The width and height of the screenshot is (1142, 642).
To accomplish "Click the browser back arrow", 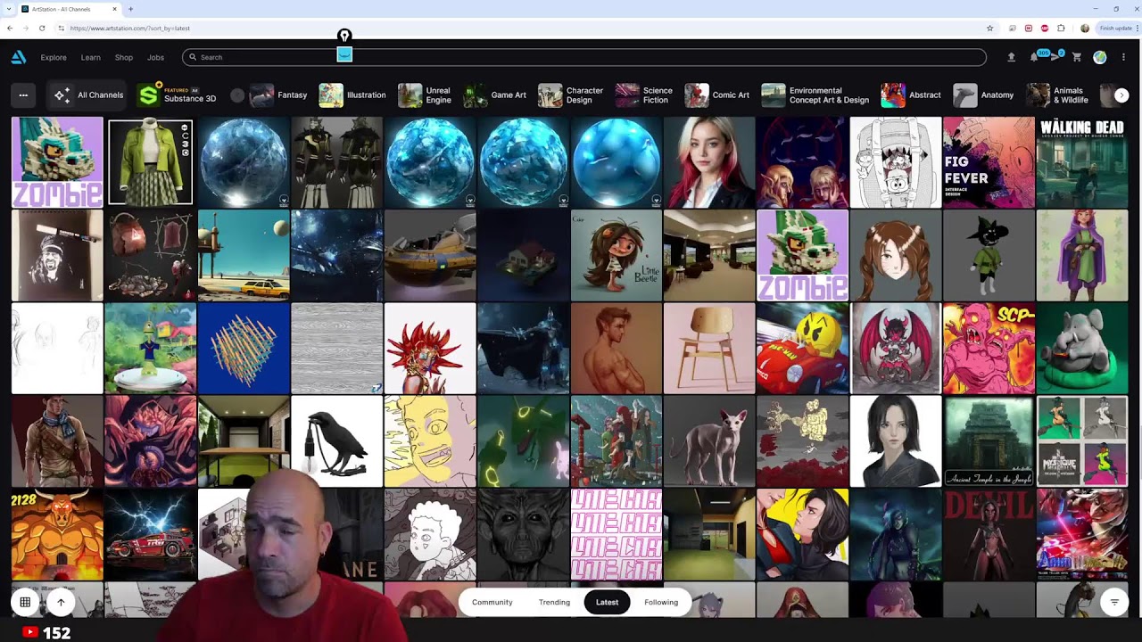I will click(10, 28).
